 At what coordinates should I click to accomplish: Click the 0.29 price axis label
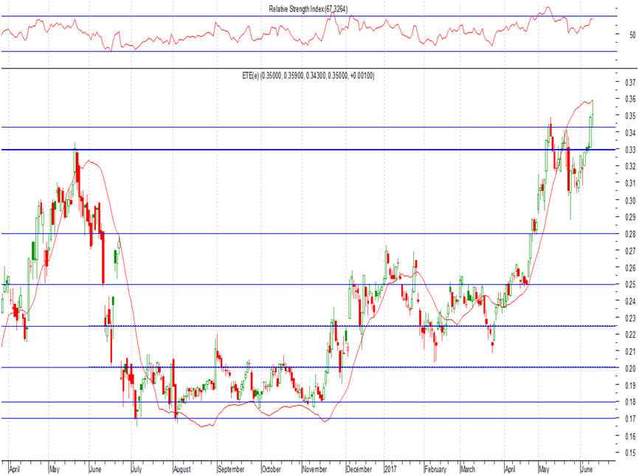(x=630, y=217)
